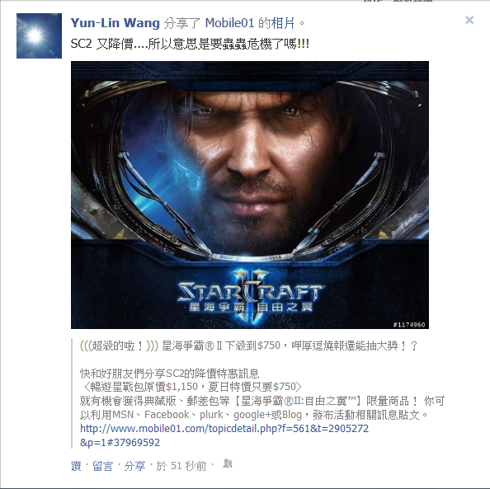Open the mobile01.com topicdetail URL link
This screenshot has height=489, width=490.
tap(224, 428)
